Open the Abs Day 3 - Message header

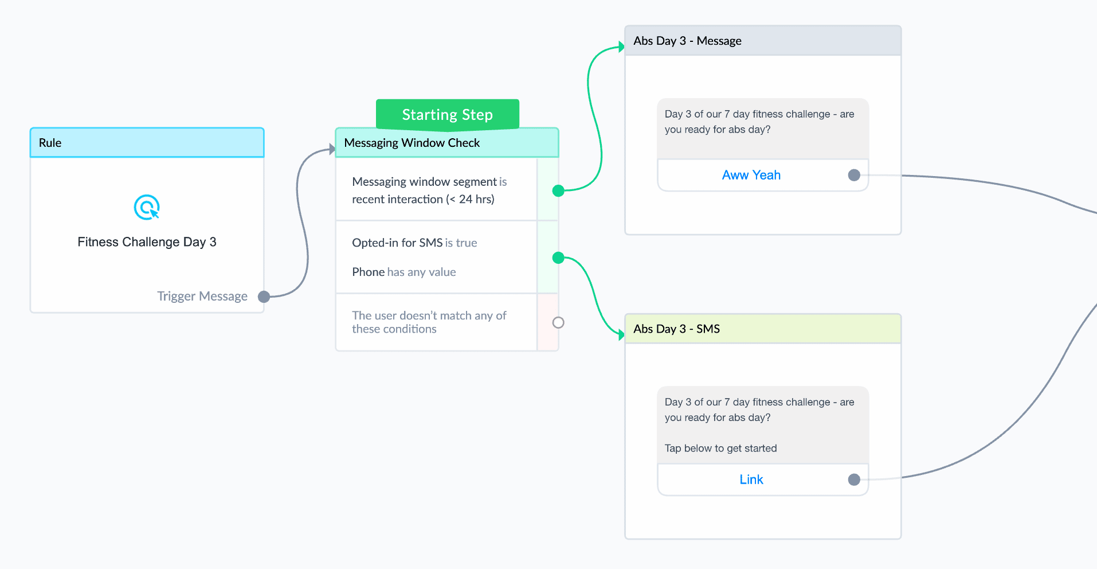click(763, 41)
